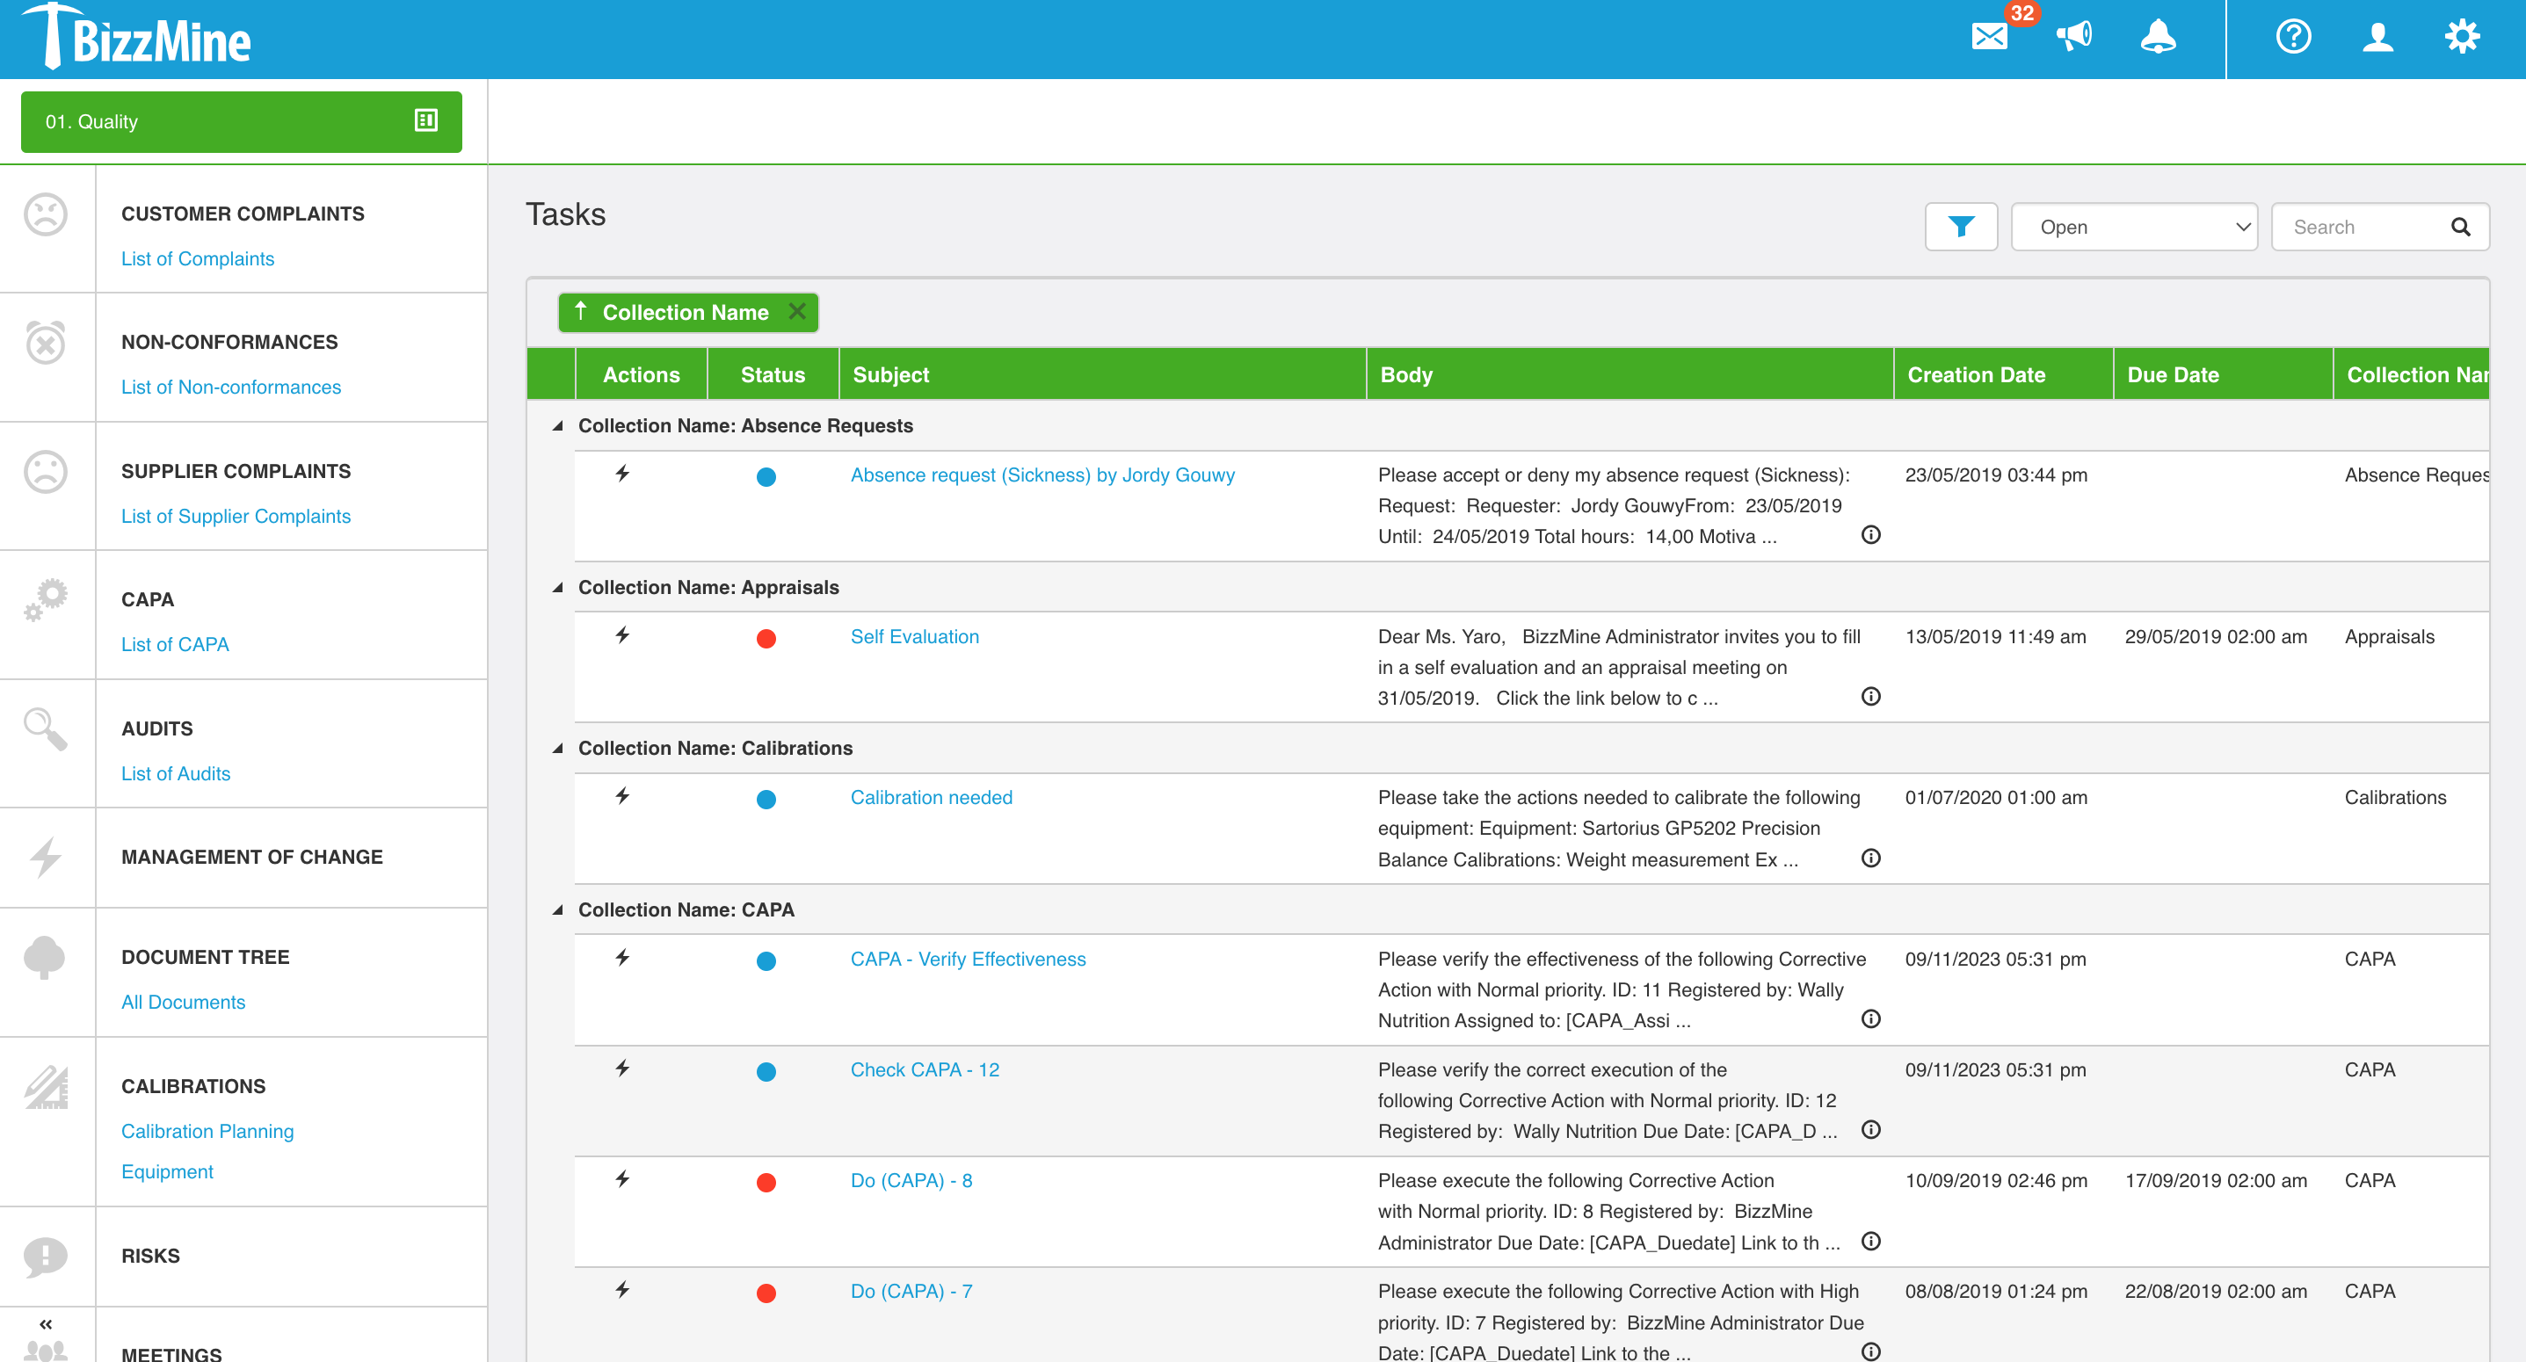Remove the Collection Name sorting chip
The width and height of the screenshot is (2526, 1362).
click(x=797, y=312)
